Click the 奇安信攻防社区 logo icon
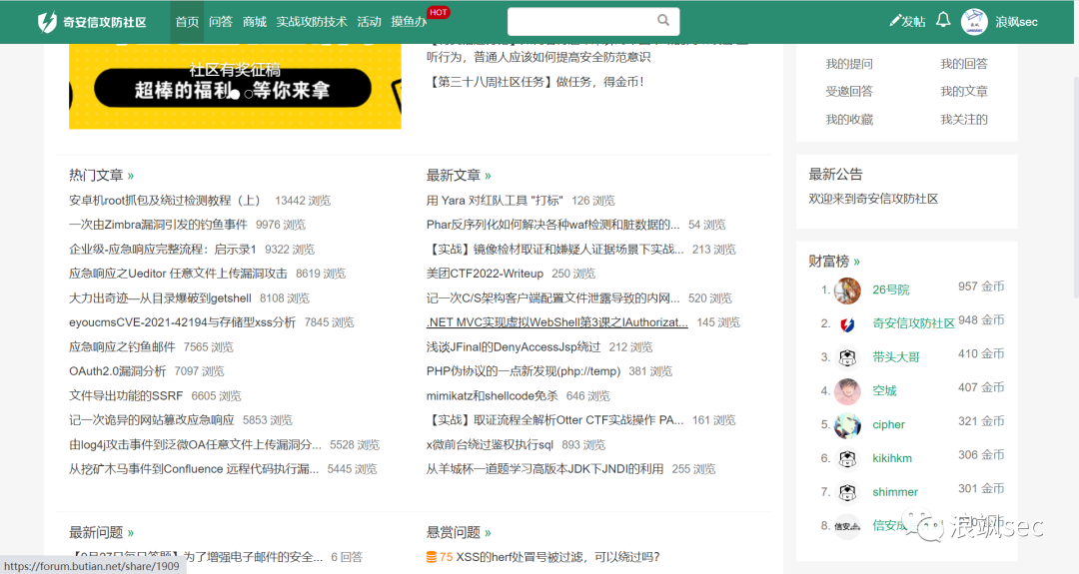 point(47,22)
